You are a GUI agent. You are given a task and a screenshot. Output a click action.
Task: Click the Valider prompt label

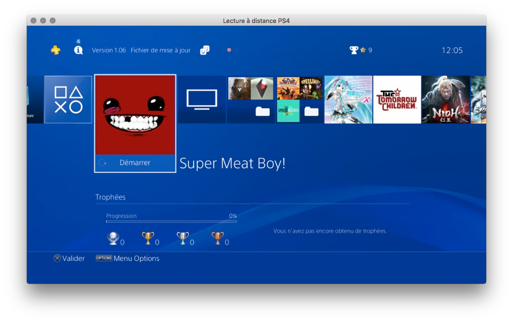point(73,258)
